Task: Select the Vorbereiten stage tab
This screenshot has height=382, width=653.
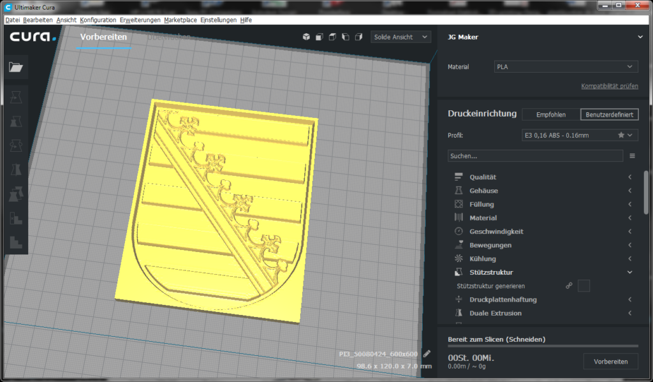Action: [x=103, y=37]
